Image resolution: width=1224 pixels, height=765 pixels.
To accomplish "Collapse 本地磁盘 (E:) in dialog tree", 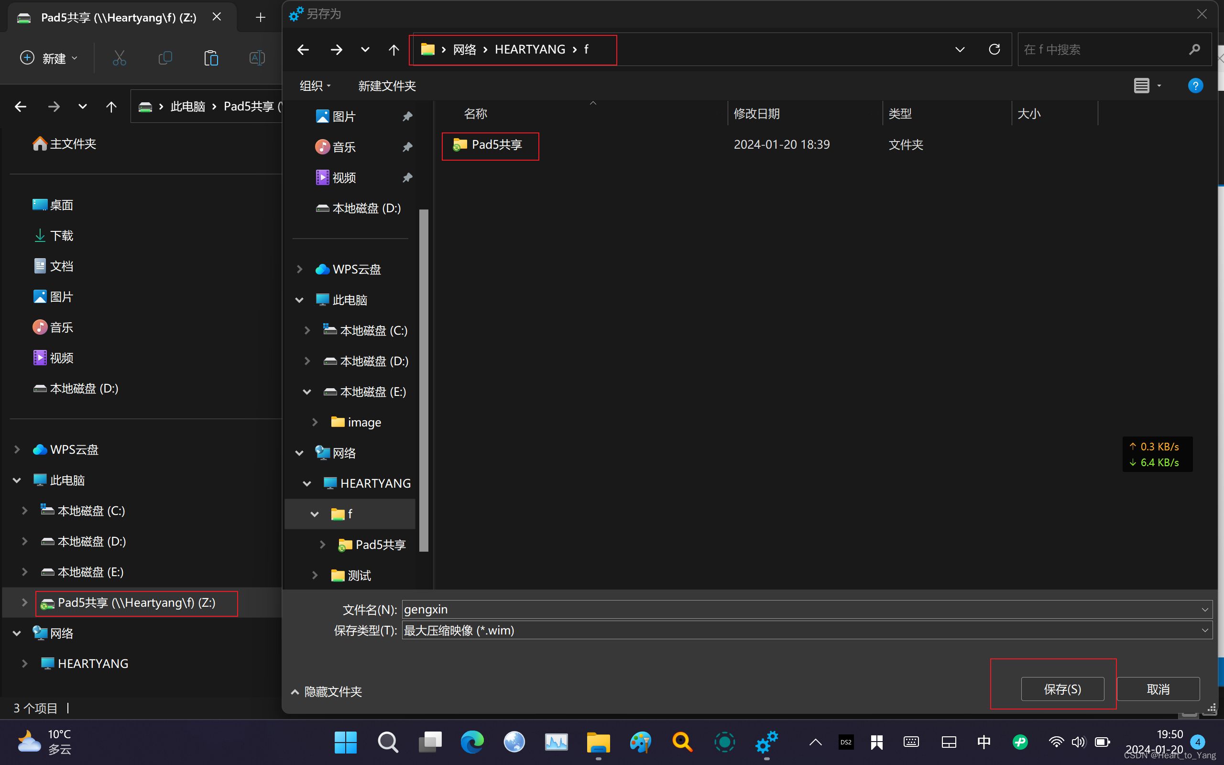I will (x=307, y=392).
